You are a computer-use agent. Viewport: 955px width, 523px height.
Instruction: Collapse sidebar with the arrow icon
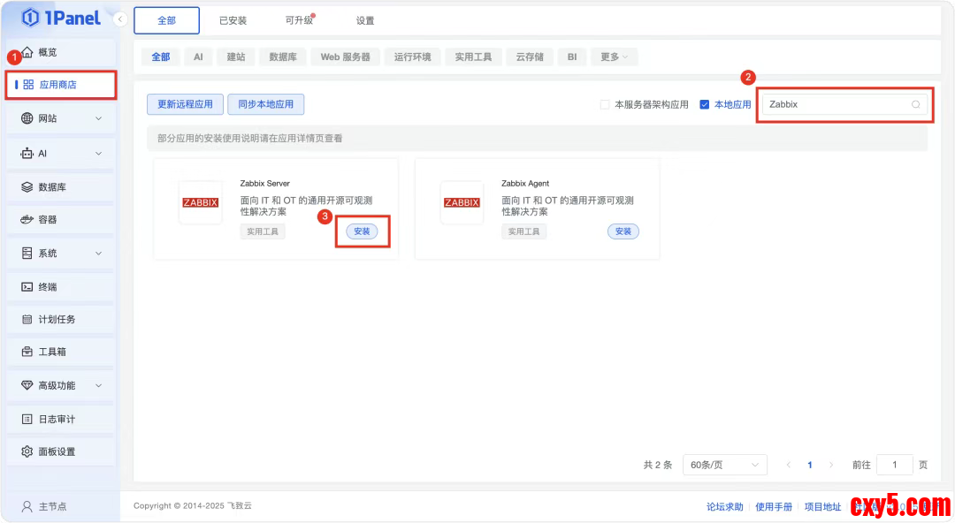pyautogui.click(x=121, y=19)
